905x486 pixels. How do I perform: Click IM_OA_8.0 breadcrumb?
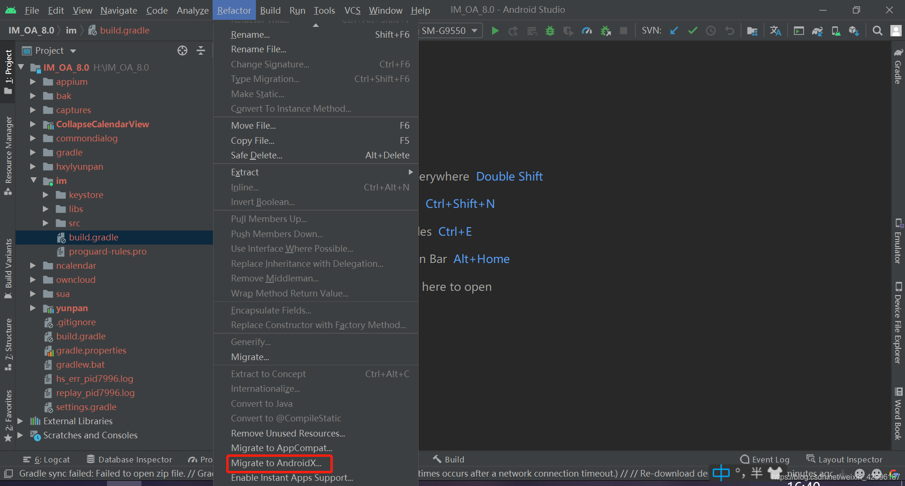point(31,30)
